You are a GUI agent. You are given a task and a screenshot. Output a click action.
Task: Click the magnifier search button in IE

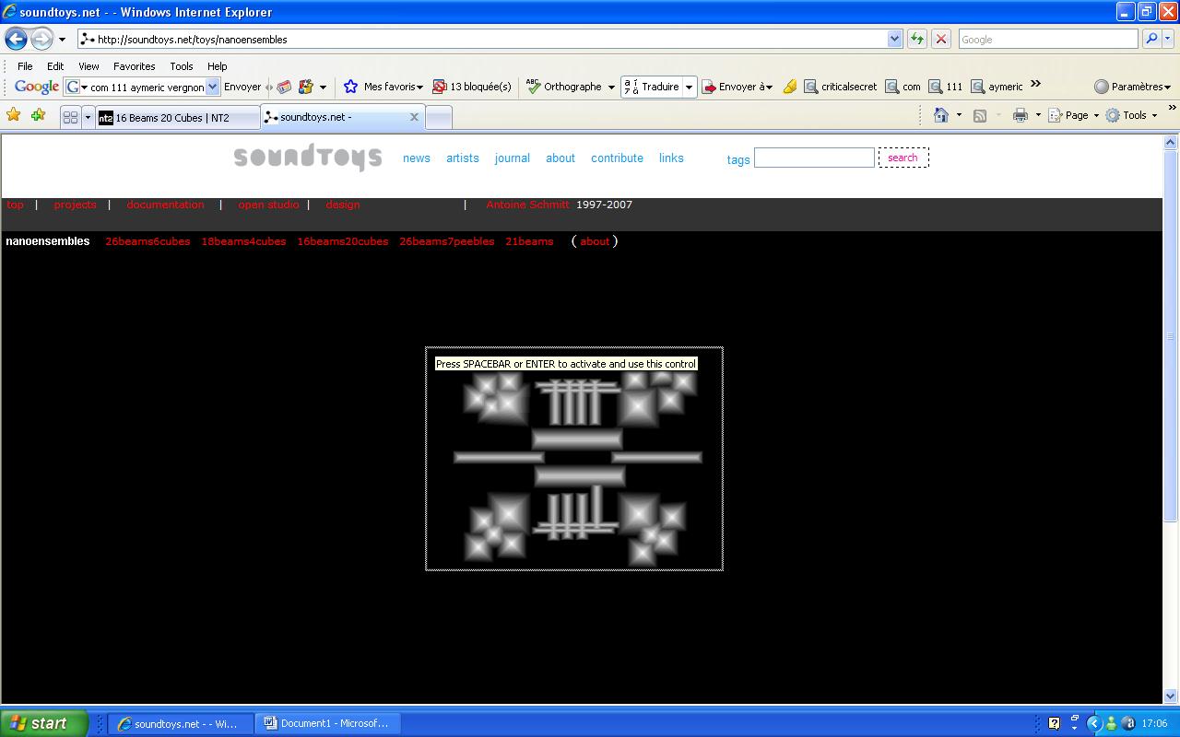coord(1150,39)
